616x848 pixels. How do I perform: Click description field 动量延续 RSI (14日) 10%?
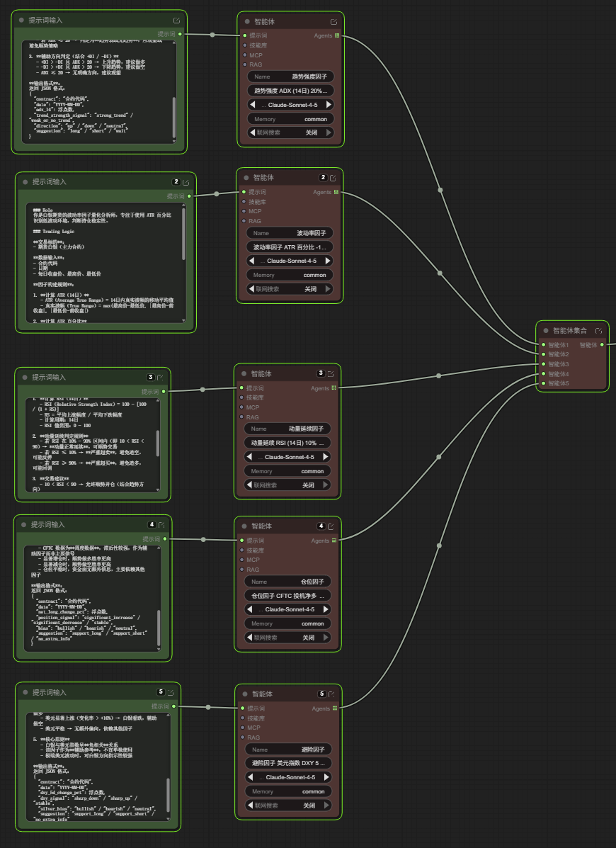287,443
